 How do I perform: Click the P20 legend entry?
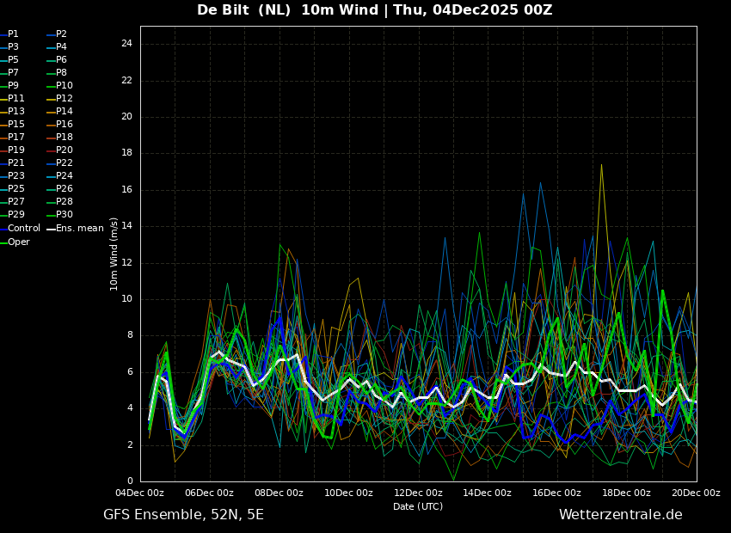click(64, 150)
